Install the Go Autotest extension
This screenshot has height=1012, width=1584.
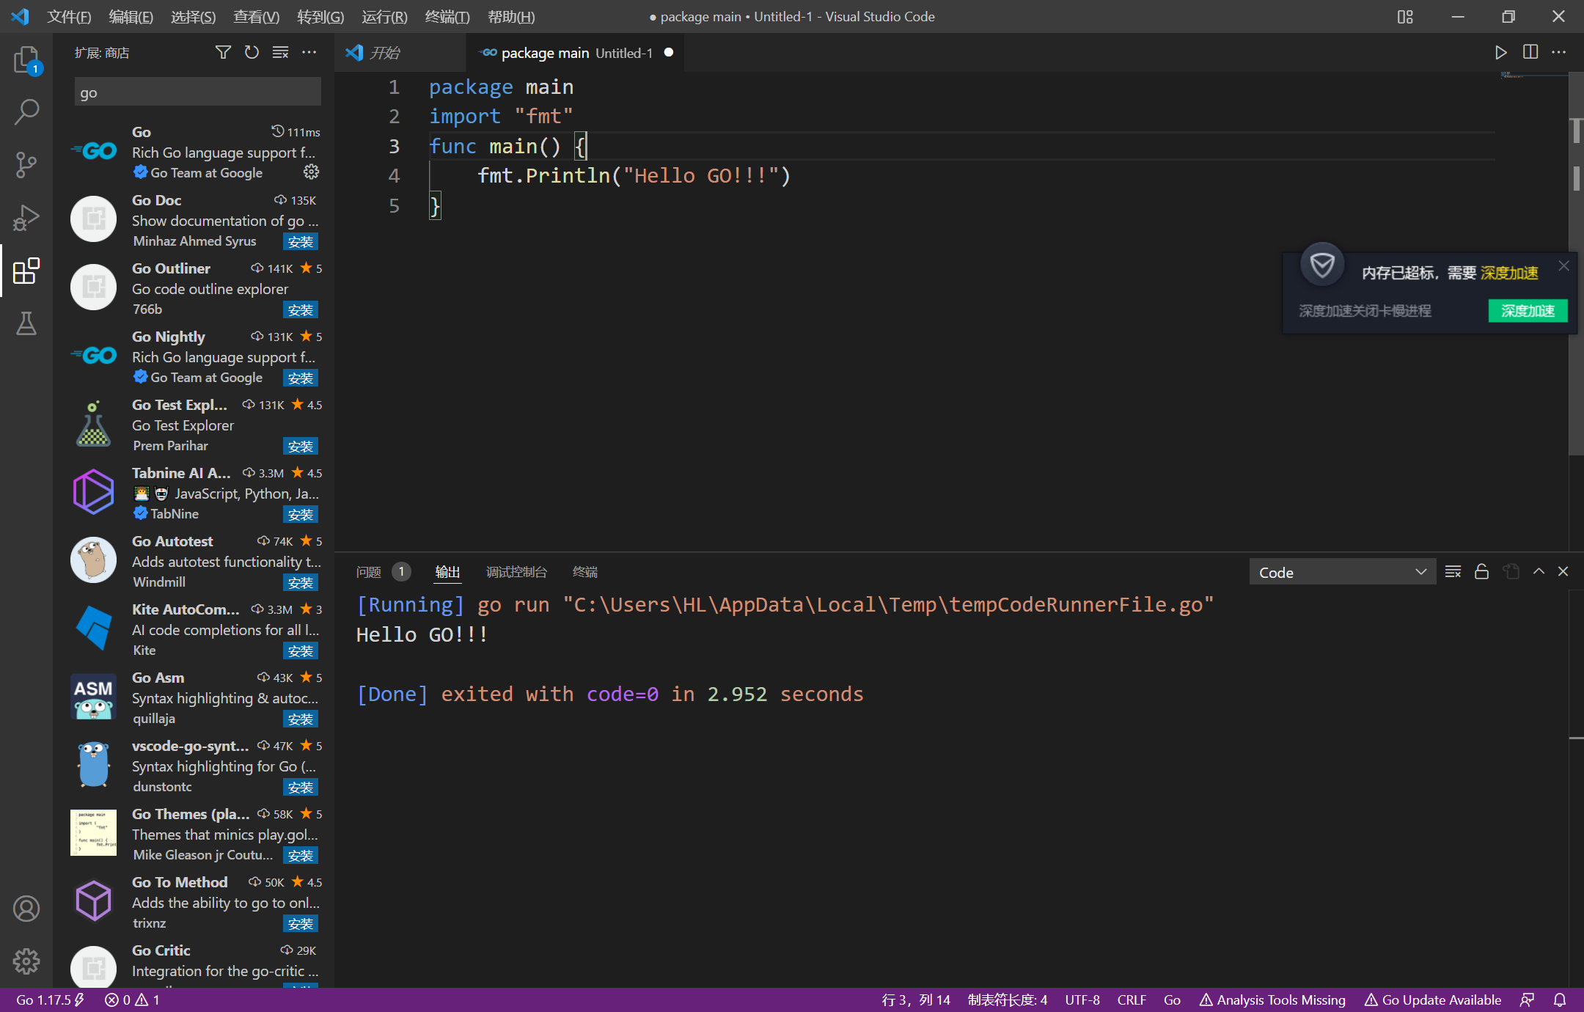tap(301, 582)
